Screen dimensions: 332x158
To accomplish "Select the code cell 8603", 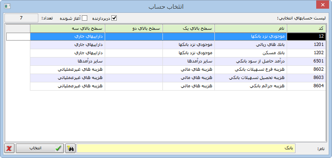I will 306,77.
